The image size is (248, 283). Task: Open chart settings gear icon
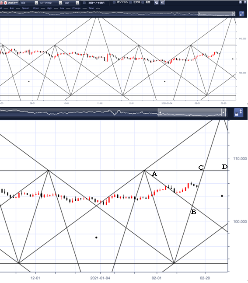coord(240,2)
